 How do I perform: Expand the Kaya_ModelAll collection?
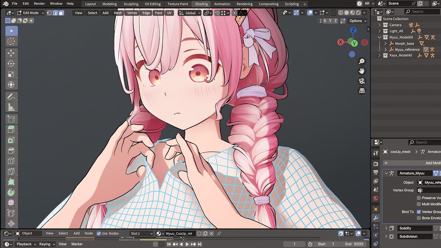[380, 55]
